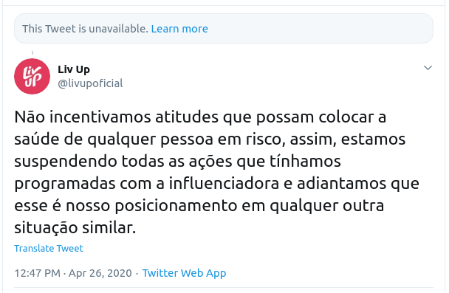Click the 12:47 PM timestamp
The image size is (449, 293).
pyautogui.click(x=37, y=273)
